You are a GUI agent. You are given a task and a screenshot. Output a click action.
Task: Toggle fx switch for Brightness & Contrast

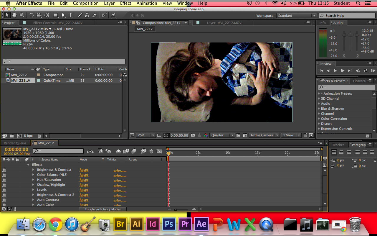tap(4, 170)
